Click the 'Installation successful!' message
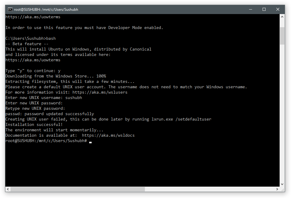The height and width of the screenshot is (198, 291). coord(34,125)
